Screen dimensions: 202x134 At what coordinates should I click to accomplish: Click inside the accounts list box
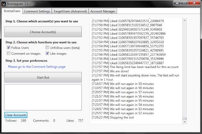tap(43, 97)
